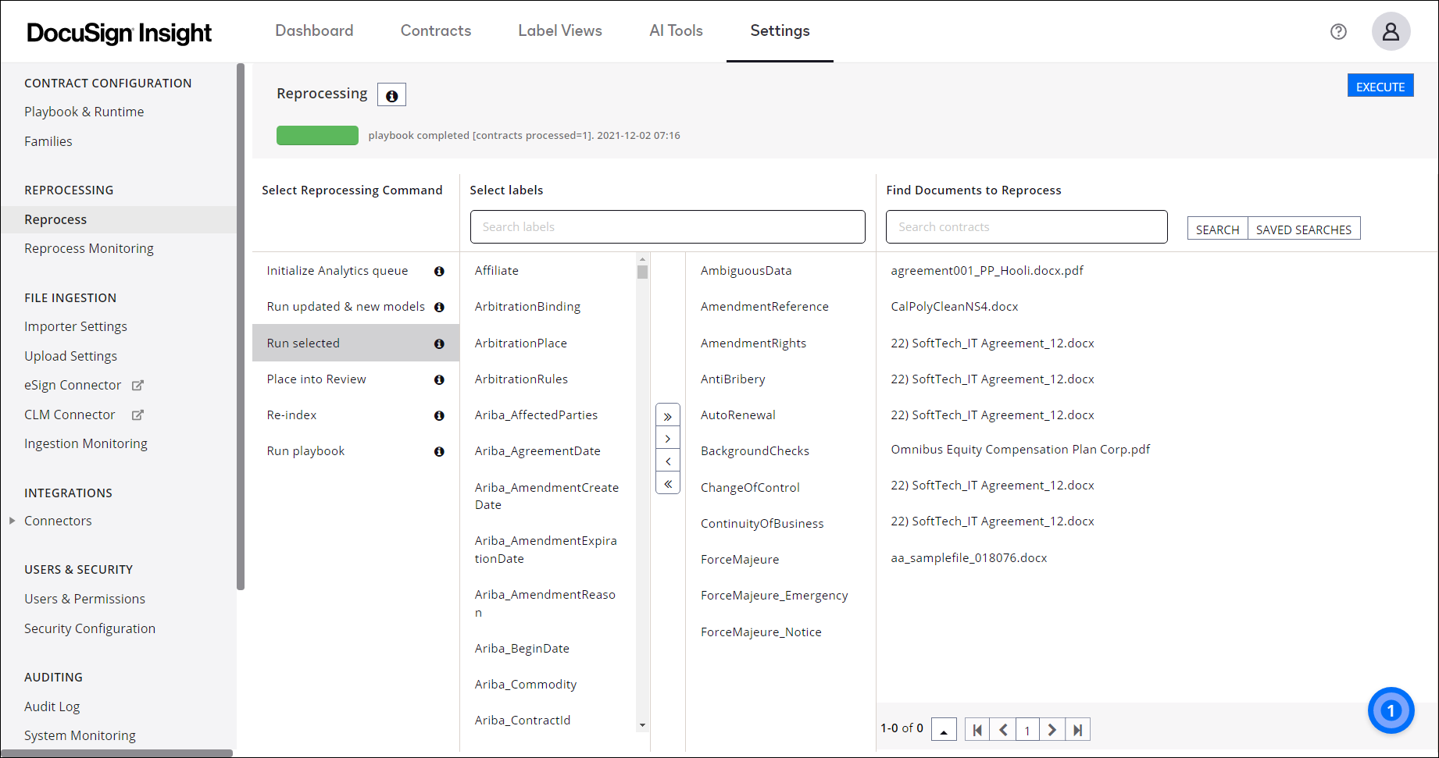
Task: Expand the Connectors section in sidebar
Action: pos(12,521)
